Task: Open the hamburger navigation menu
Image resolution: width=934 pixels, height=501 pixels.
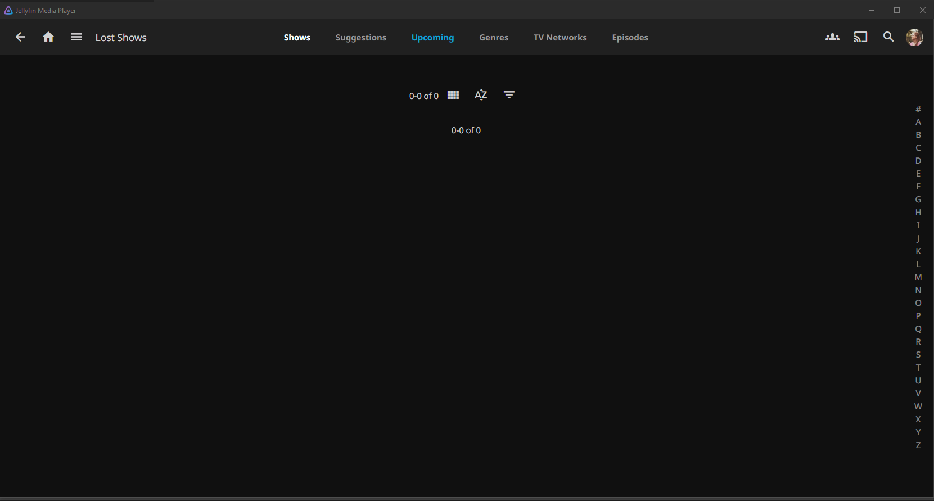Action: pyautogui.click(x=76, y=37)
